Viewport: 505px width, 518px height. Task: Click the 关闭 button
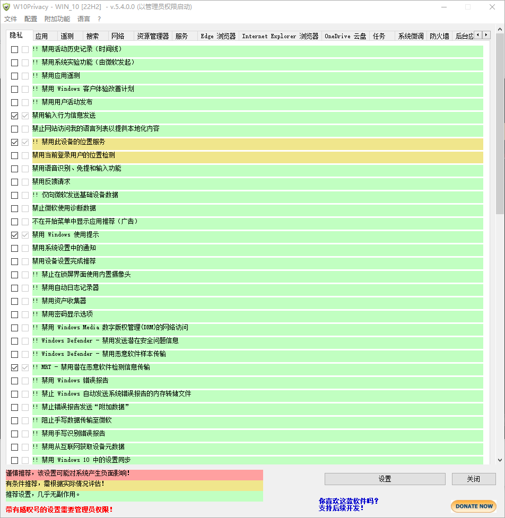pos(474,479)
